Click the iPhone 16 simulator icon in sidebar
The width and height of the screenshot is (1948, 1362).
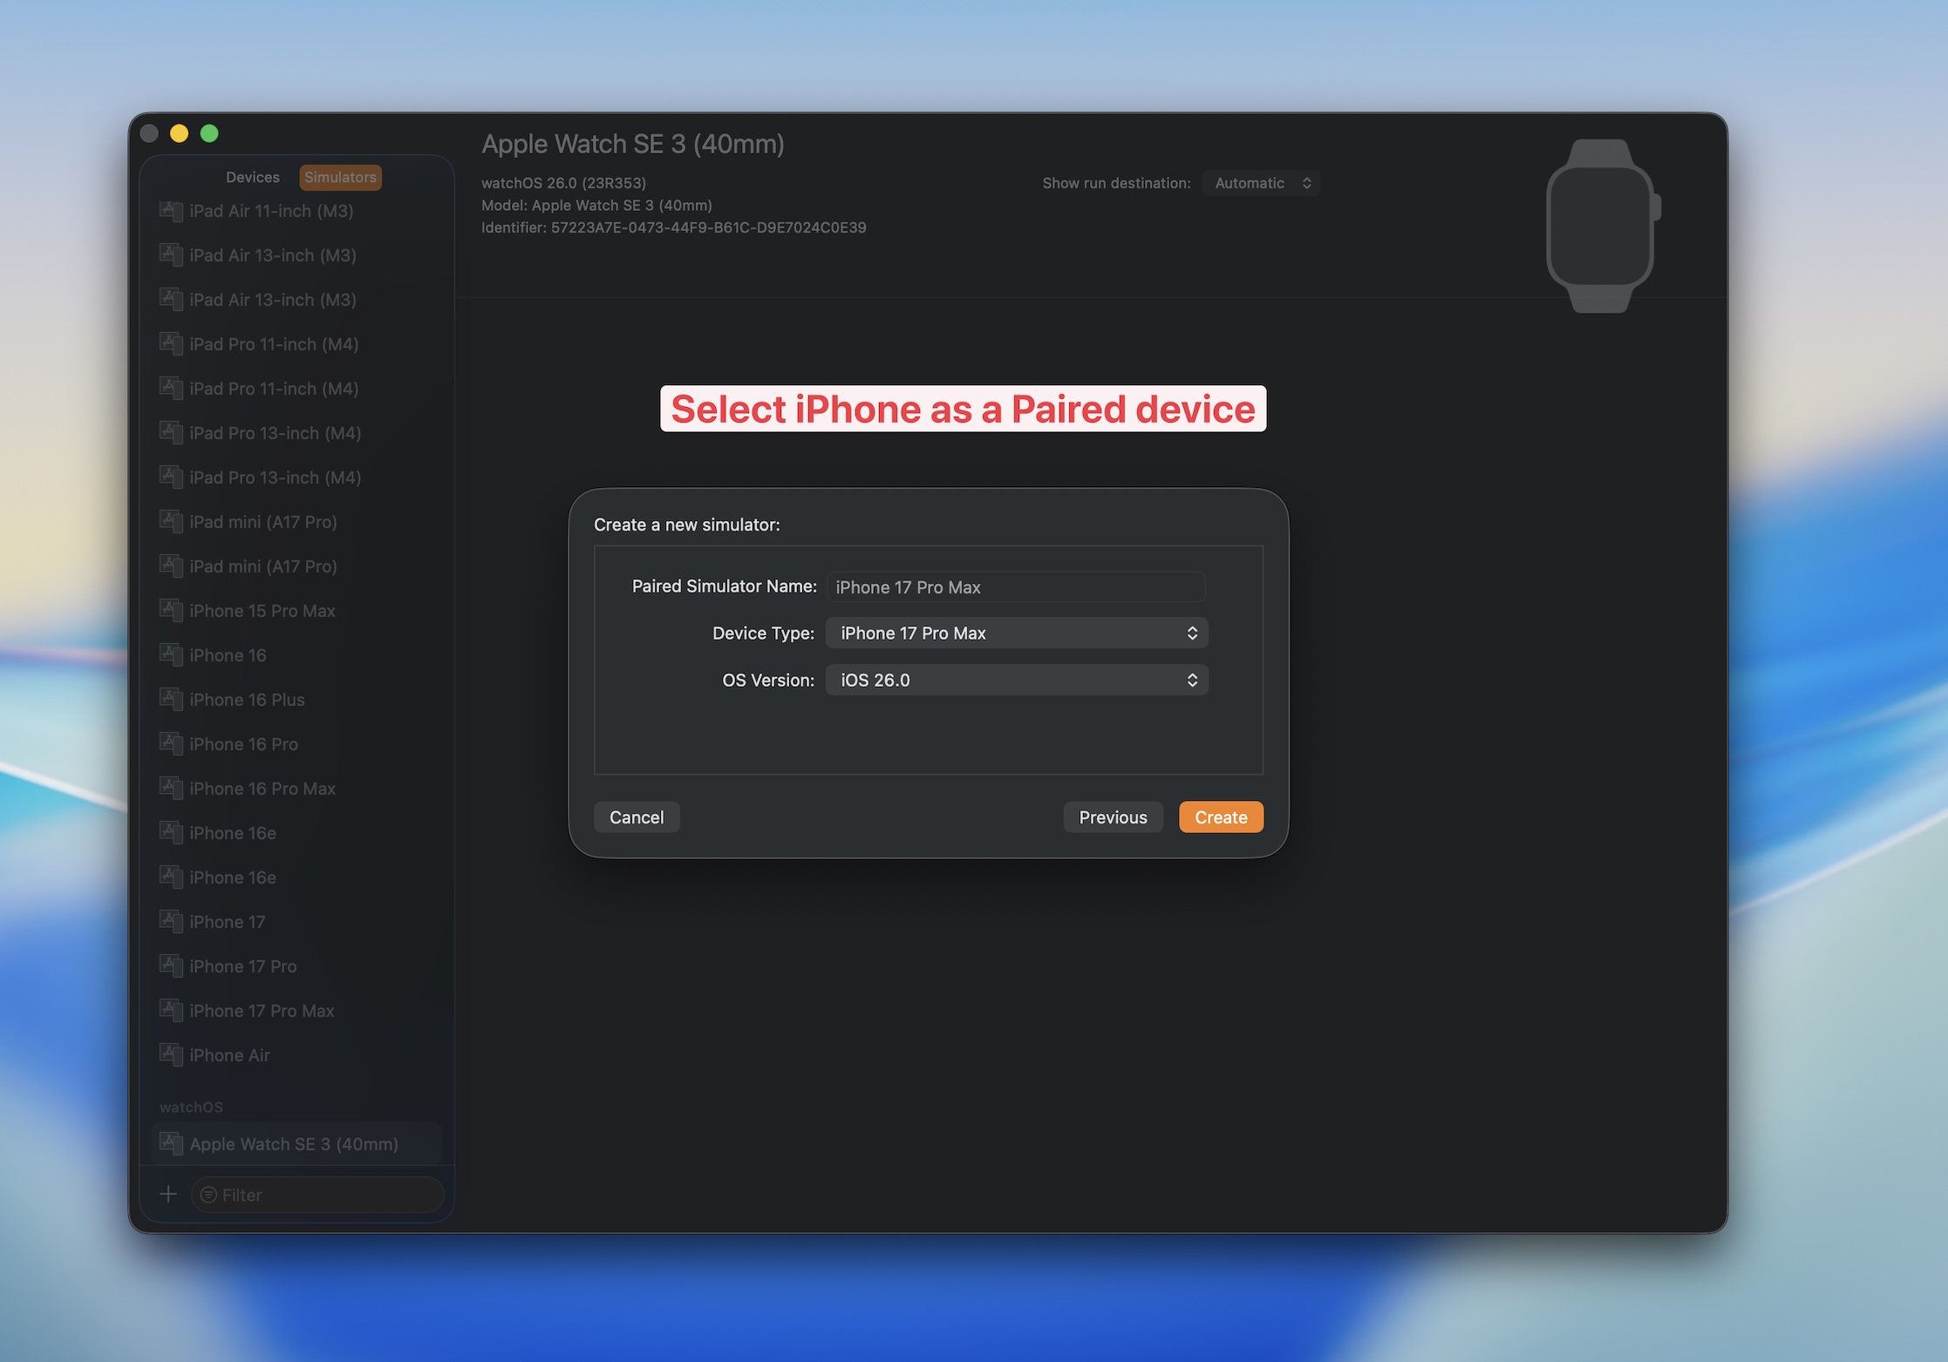click(x=171, y=654)
